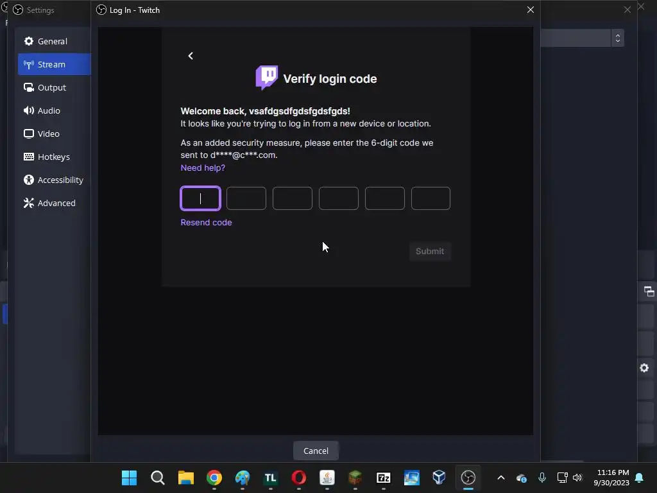Open the Hotkeys settings section
Viewport: 657px width, 493px height.
[x=54, y=157]
